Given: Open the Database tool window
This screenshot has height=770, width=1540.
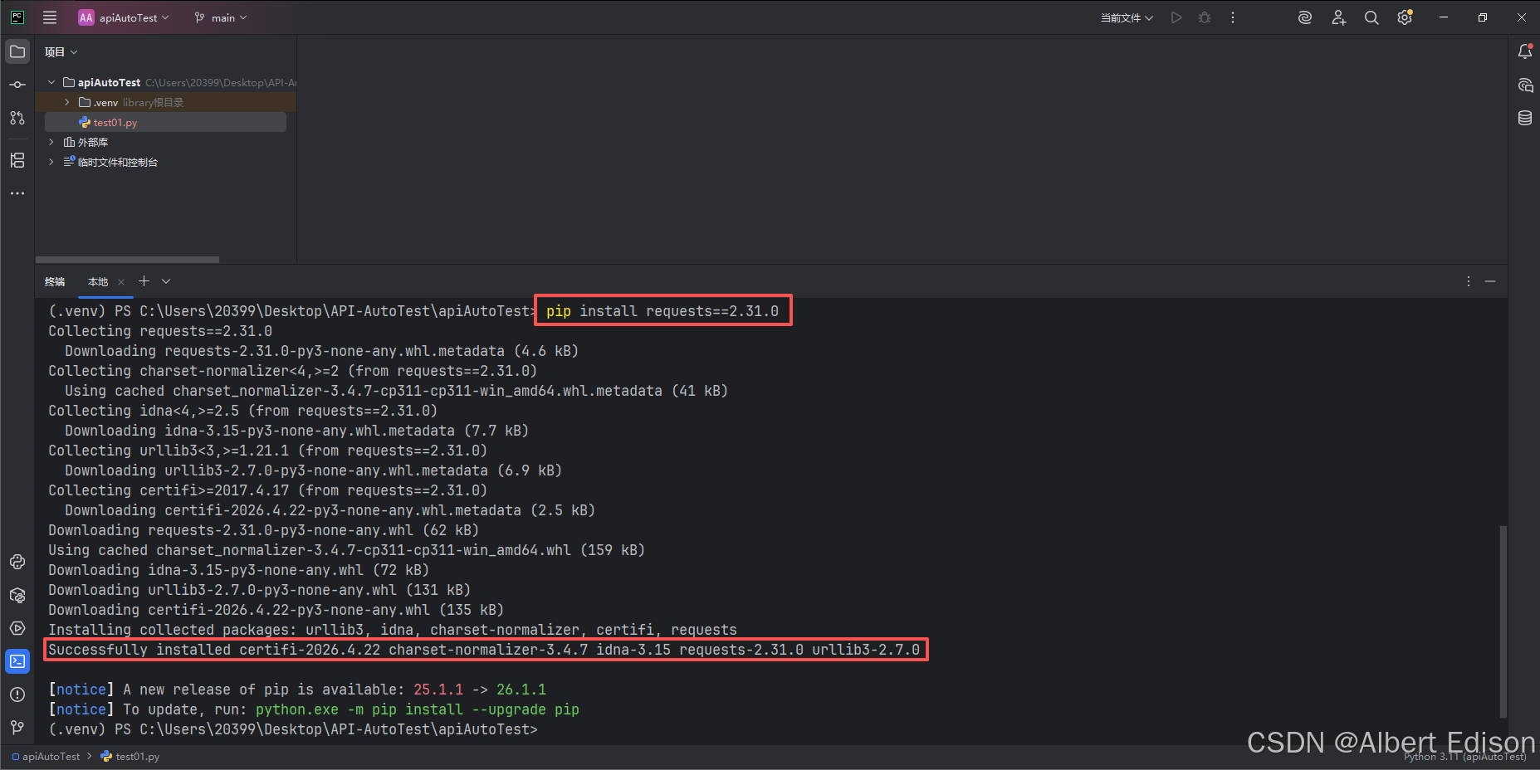Looking at the screenshot, I should [x=1525, y=118].
